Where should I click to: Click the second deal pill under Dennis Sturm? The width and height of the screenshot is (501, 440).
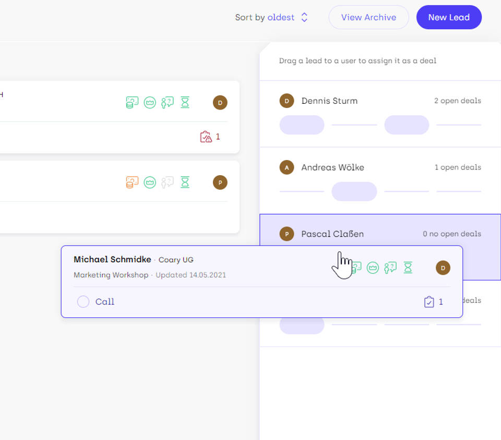click(407, 125)
